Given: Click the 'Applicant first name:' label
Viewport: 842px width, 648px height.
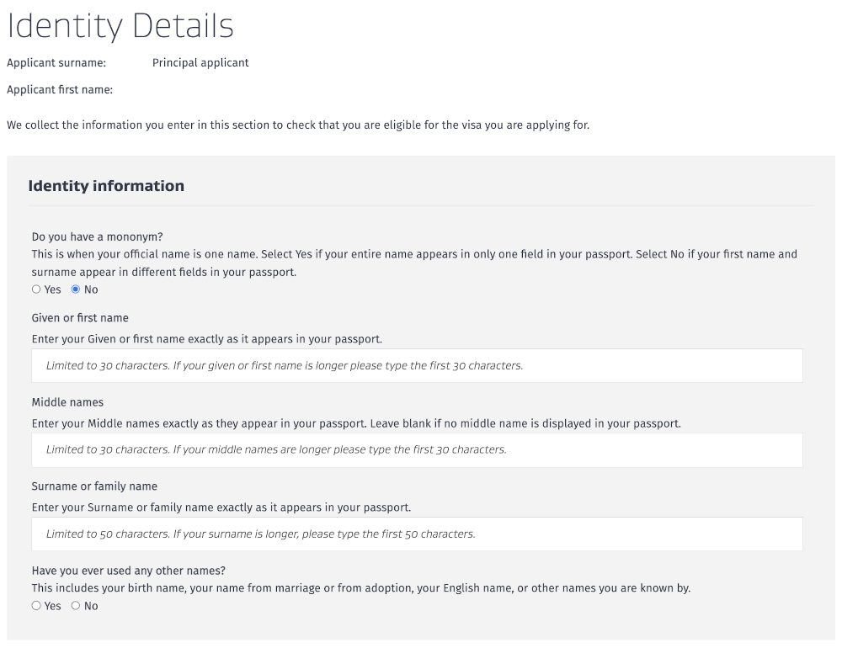Looking at the screenshot, I should (x=60, y=90).
